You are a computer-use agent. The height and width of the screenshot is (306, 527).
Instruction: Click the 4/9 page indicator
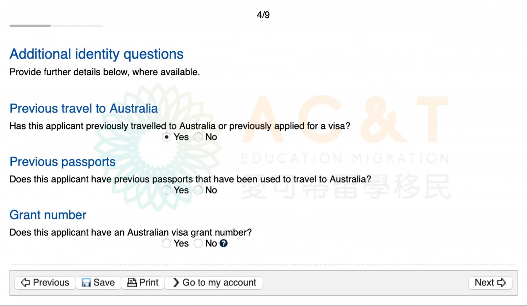coord(263,15)
